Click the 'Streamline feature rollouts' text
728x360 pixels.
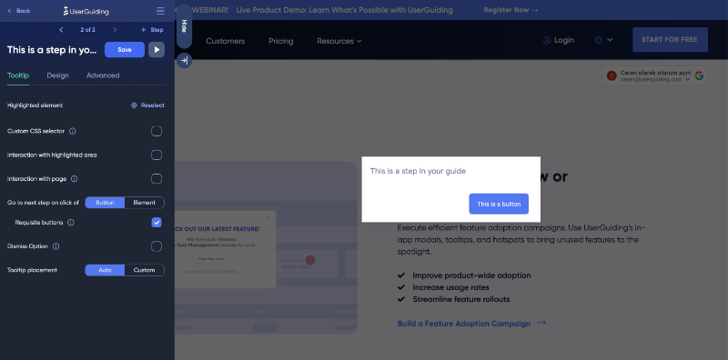pos(461,299)
